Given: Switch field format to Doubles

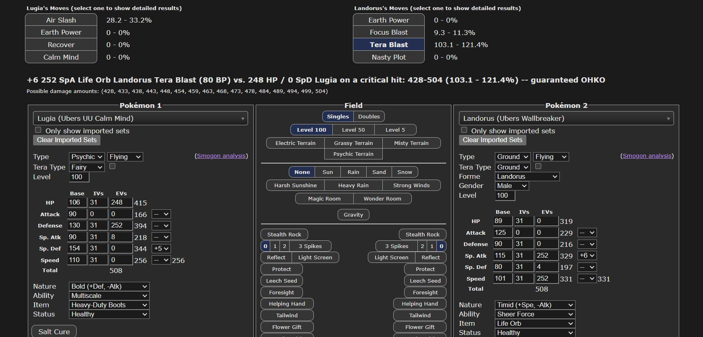Looking at the screenshot, I should click(369, 116).
